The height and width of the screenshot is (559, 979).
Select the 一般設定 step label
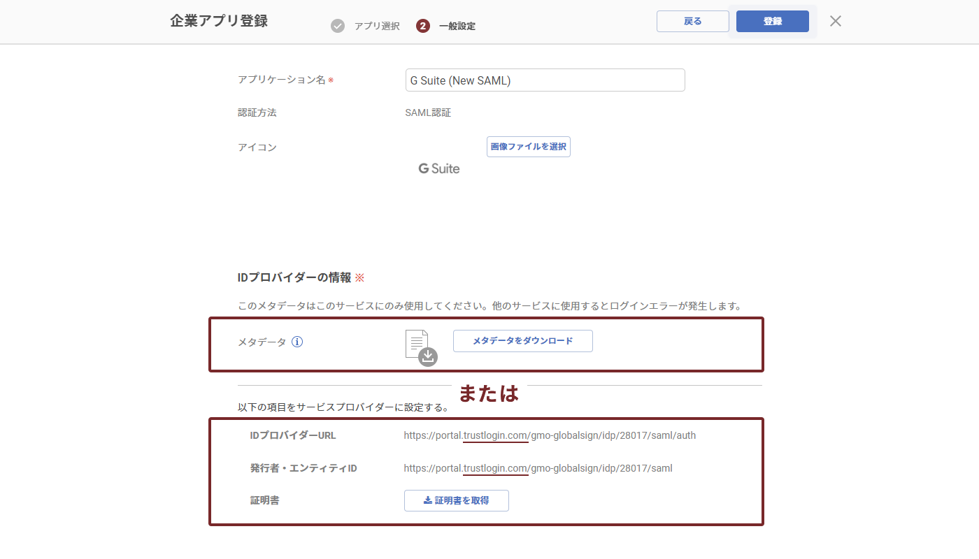click(x=459, y=26)
